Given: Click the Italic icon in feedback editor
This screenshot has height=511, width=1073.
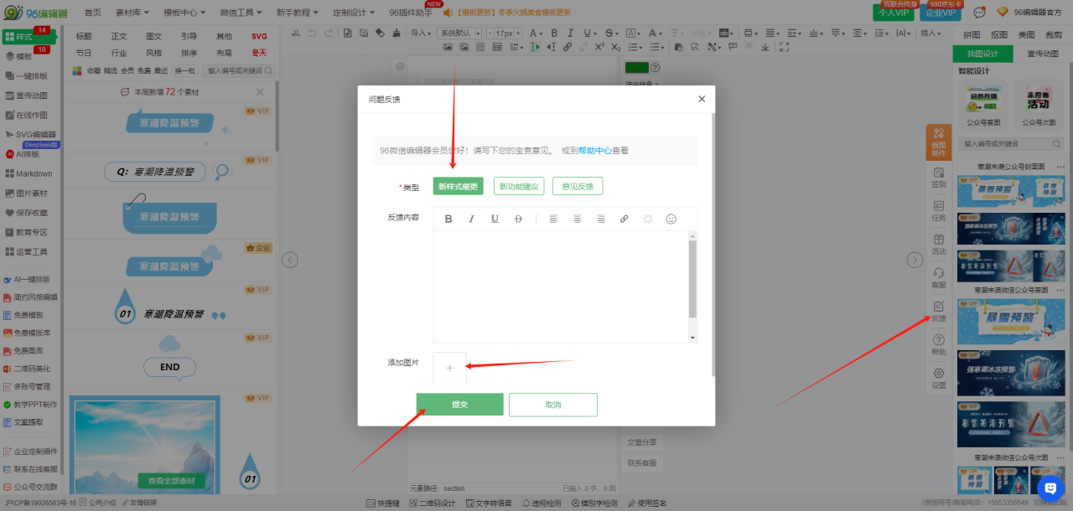Looking at the screenshot, I should click(471, 219).
